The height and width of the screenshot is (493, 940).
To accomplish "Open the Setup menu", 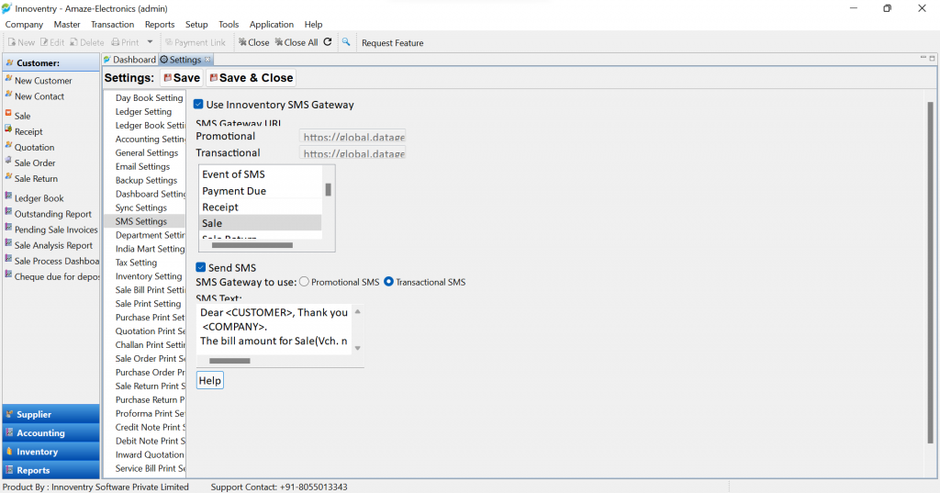I will [x=196, y=25].
